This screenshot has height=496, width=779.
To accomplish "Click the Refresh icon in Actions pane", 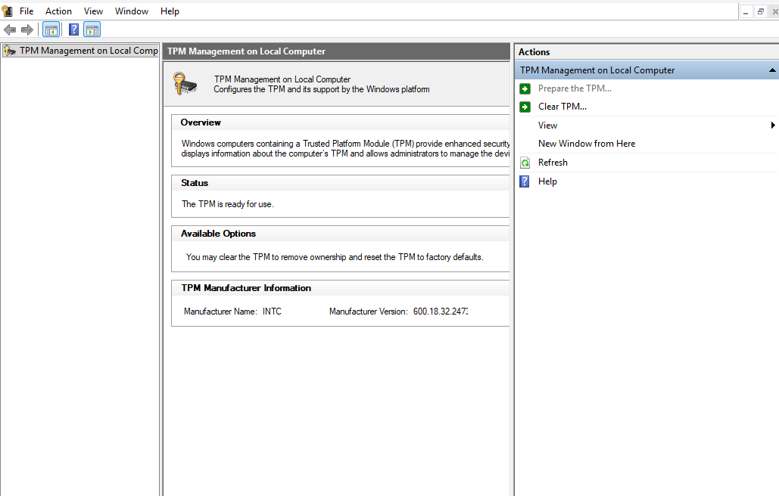I will 525,163.
